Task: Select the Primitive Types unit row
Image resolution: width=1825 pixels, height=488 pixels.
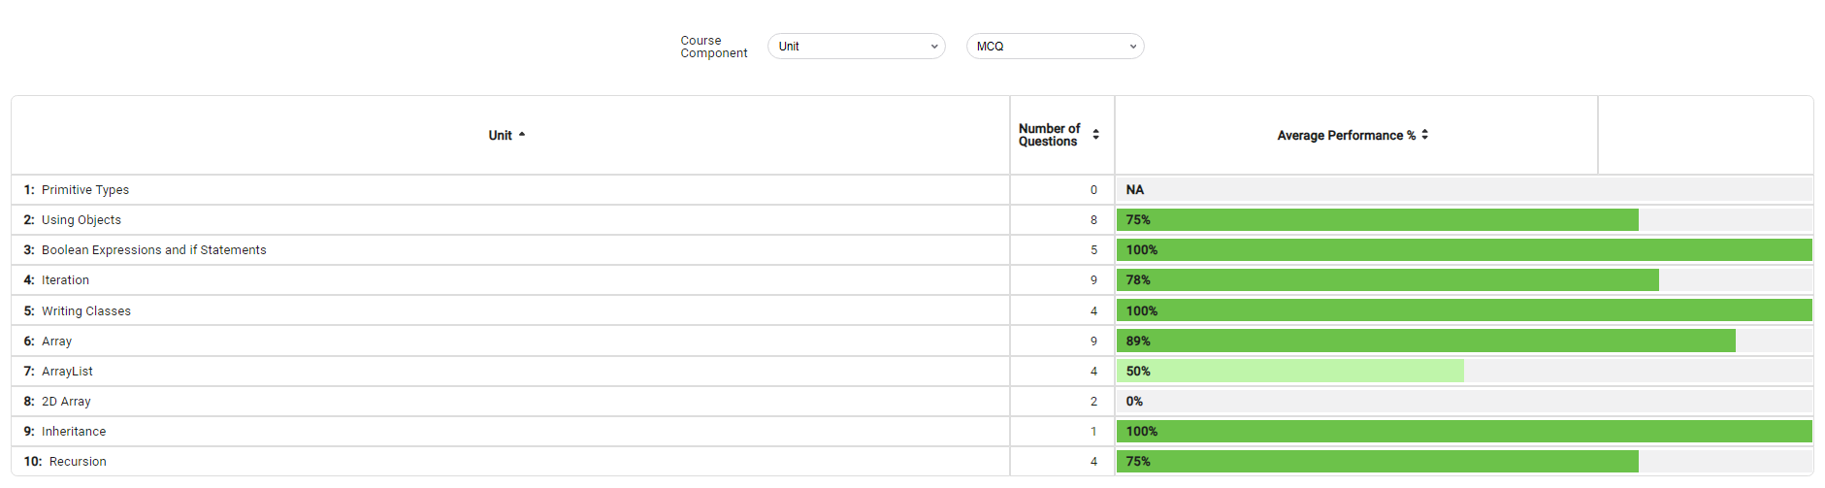Action: click(85, 190)
